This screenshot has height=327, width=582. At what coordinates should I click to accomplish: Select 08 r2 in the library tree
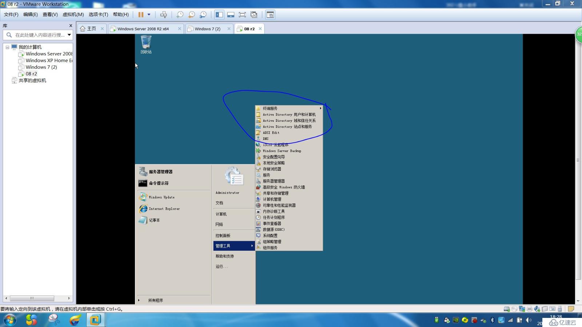(31, 73)
